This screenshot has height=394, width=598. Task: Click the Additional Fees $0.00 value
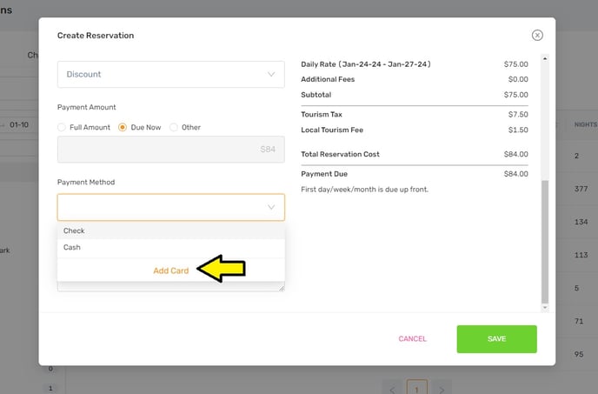[x=518, y=79]
